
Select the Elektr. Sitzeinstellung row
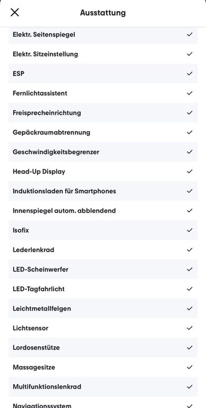pyautogui.click(x=103, y=54)
